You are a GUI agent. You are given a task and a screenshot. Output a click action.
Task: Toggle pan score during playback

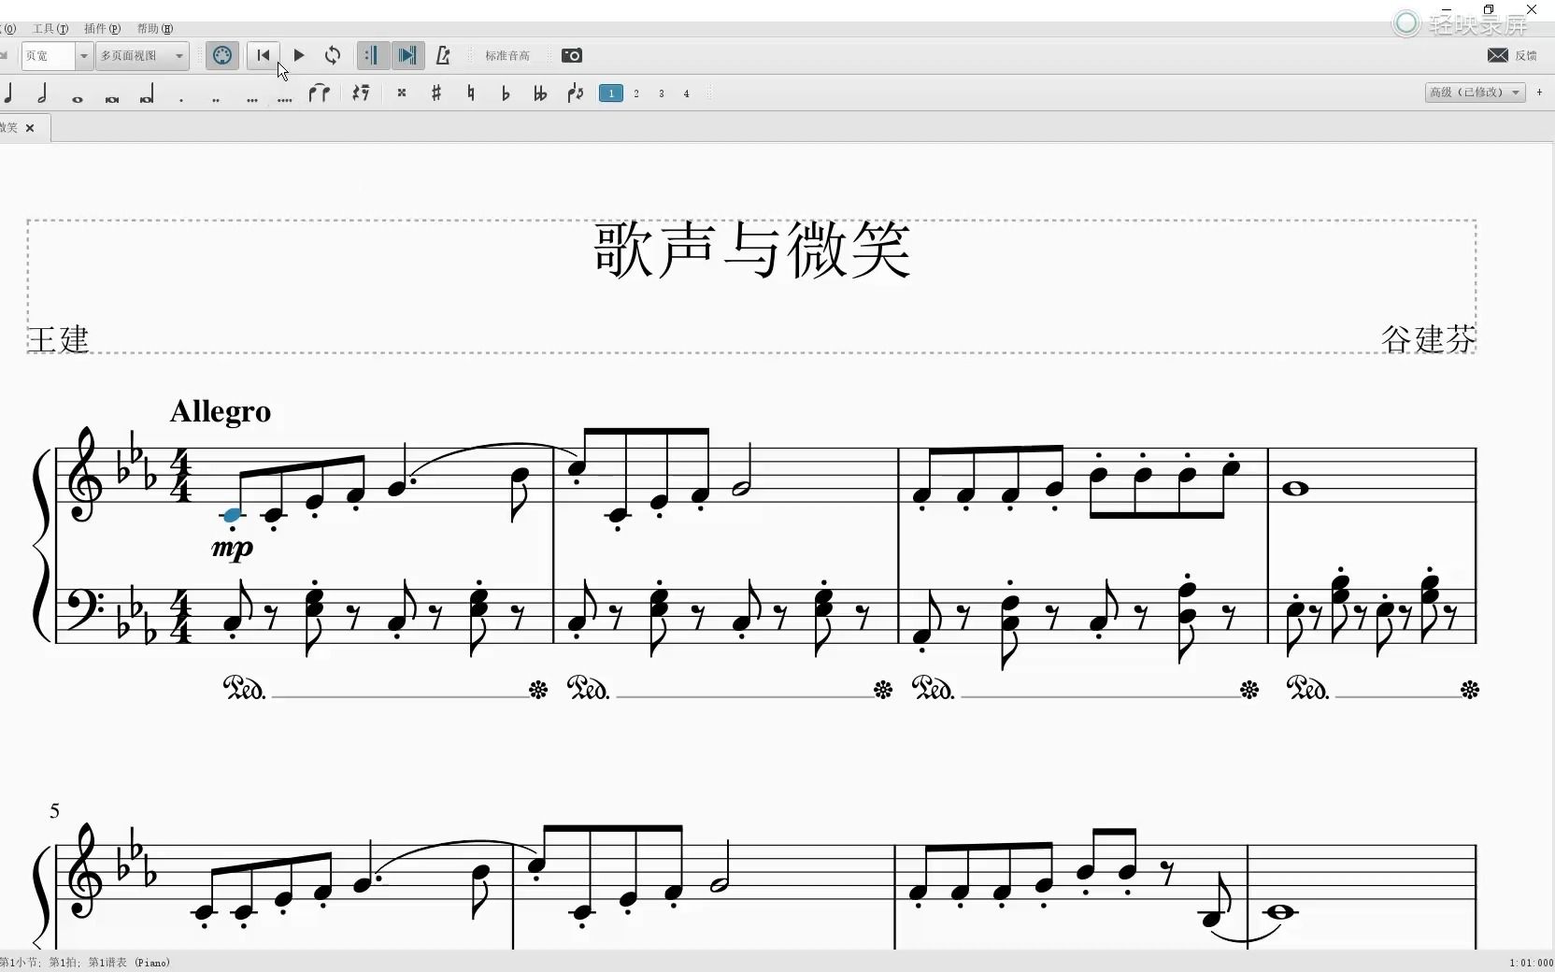coord(408,55)
